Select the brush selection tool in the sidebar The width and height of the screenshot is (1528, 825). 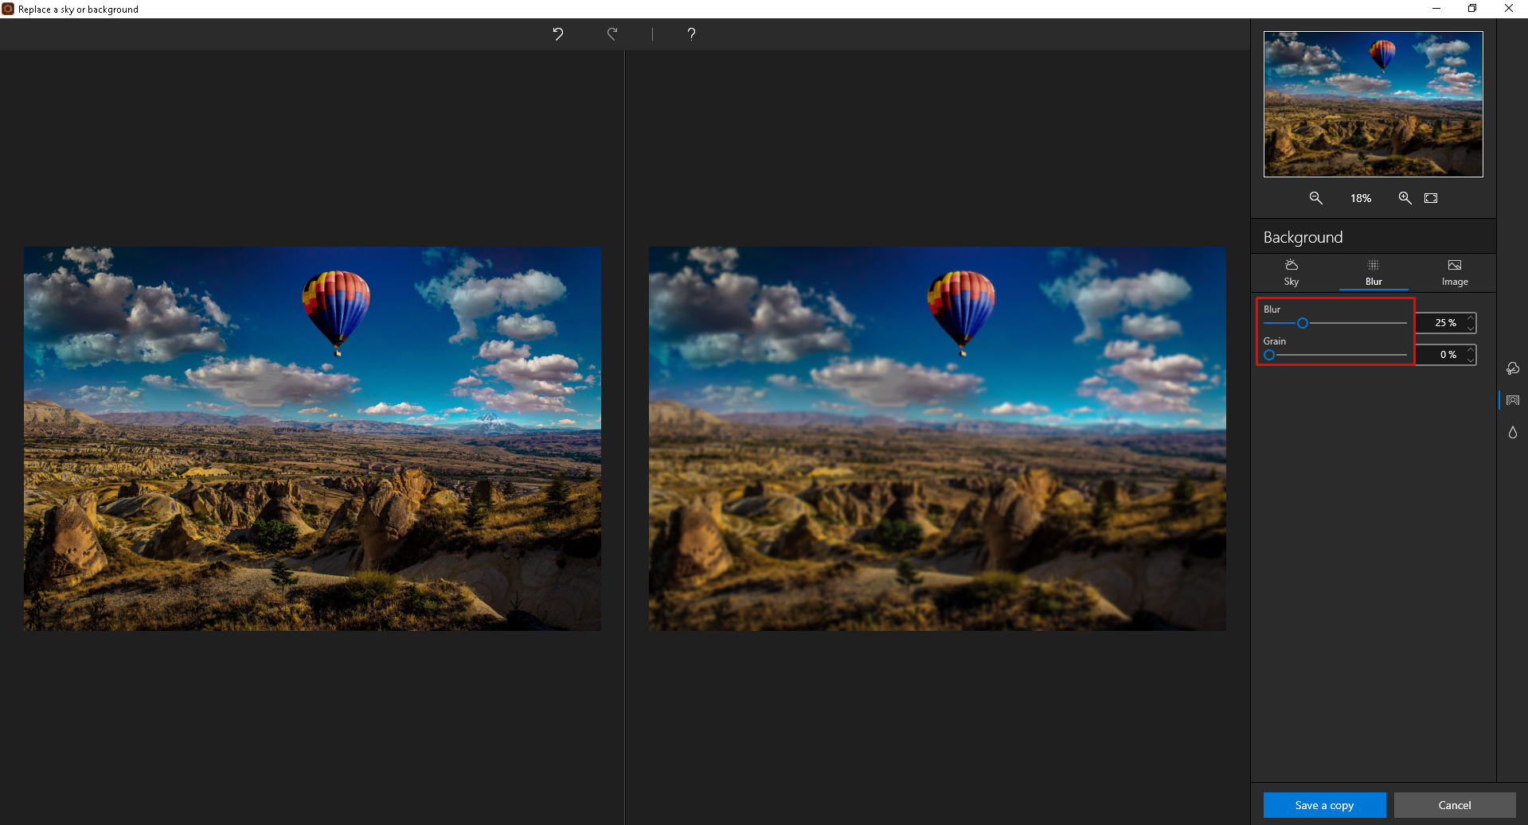point(1512,368)
